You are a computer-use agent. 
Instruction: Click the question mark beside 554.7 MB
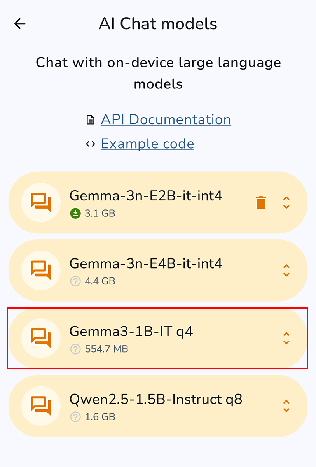75,349
